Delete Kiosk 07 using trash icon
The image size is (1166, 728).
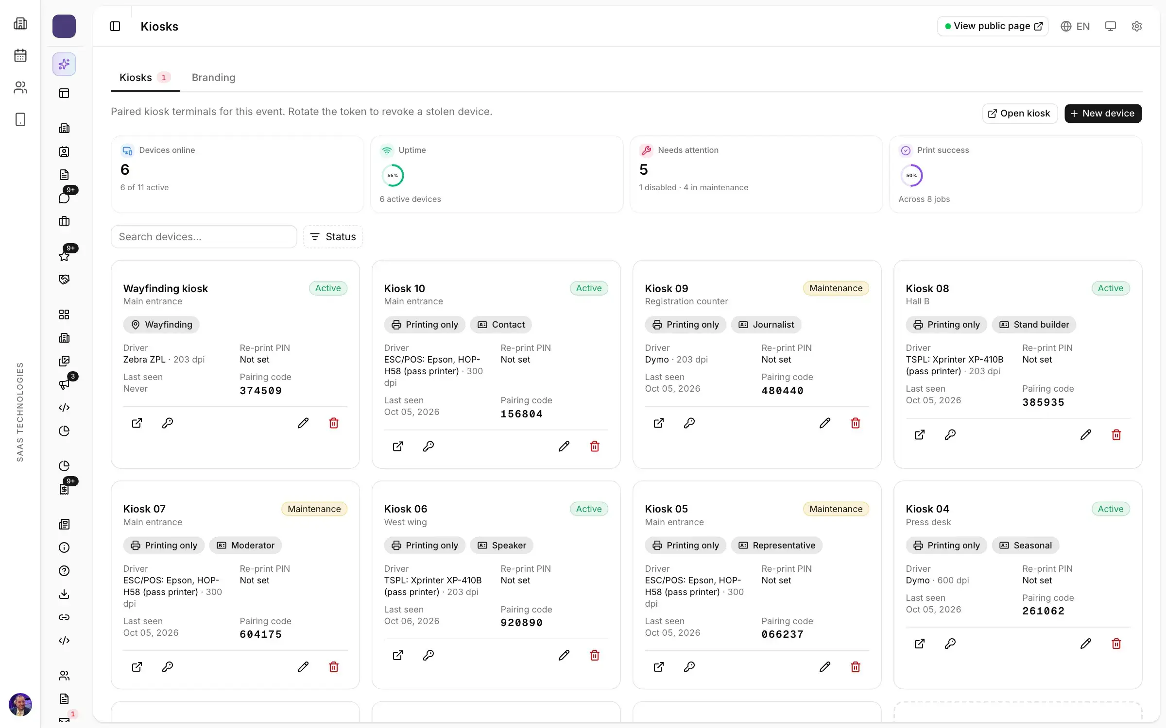click(x=334, y=667)
